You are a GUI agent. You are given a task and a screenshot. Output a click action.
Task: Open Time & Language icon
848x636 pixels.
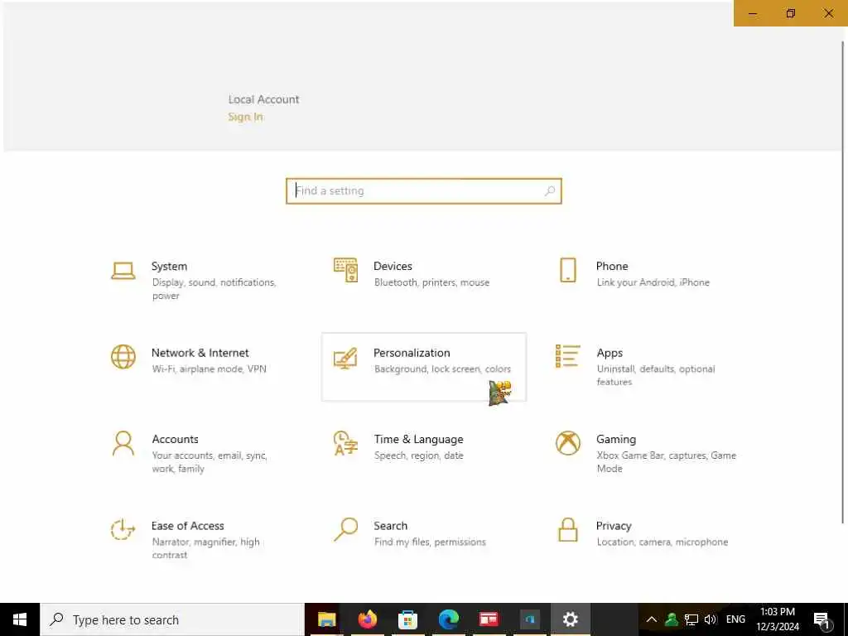pos(345,443)
